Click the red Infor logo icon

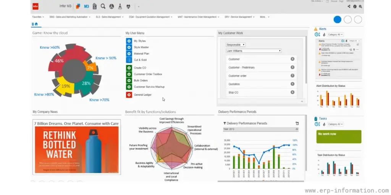[36, 6]
